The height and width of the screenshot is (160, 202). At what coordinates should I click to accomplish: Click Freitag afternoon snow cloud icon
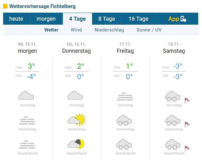tap(124, 120)
